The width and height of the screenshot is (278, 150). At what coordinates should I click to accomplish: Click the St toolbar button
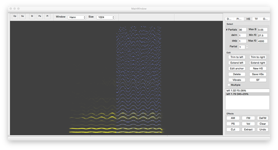pos(32,16)
